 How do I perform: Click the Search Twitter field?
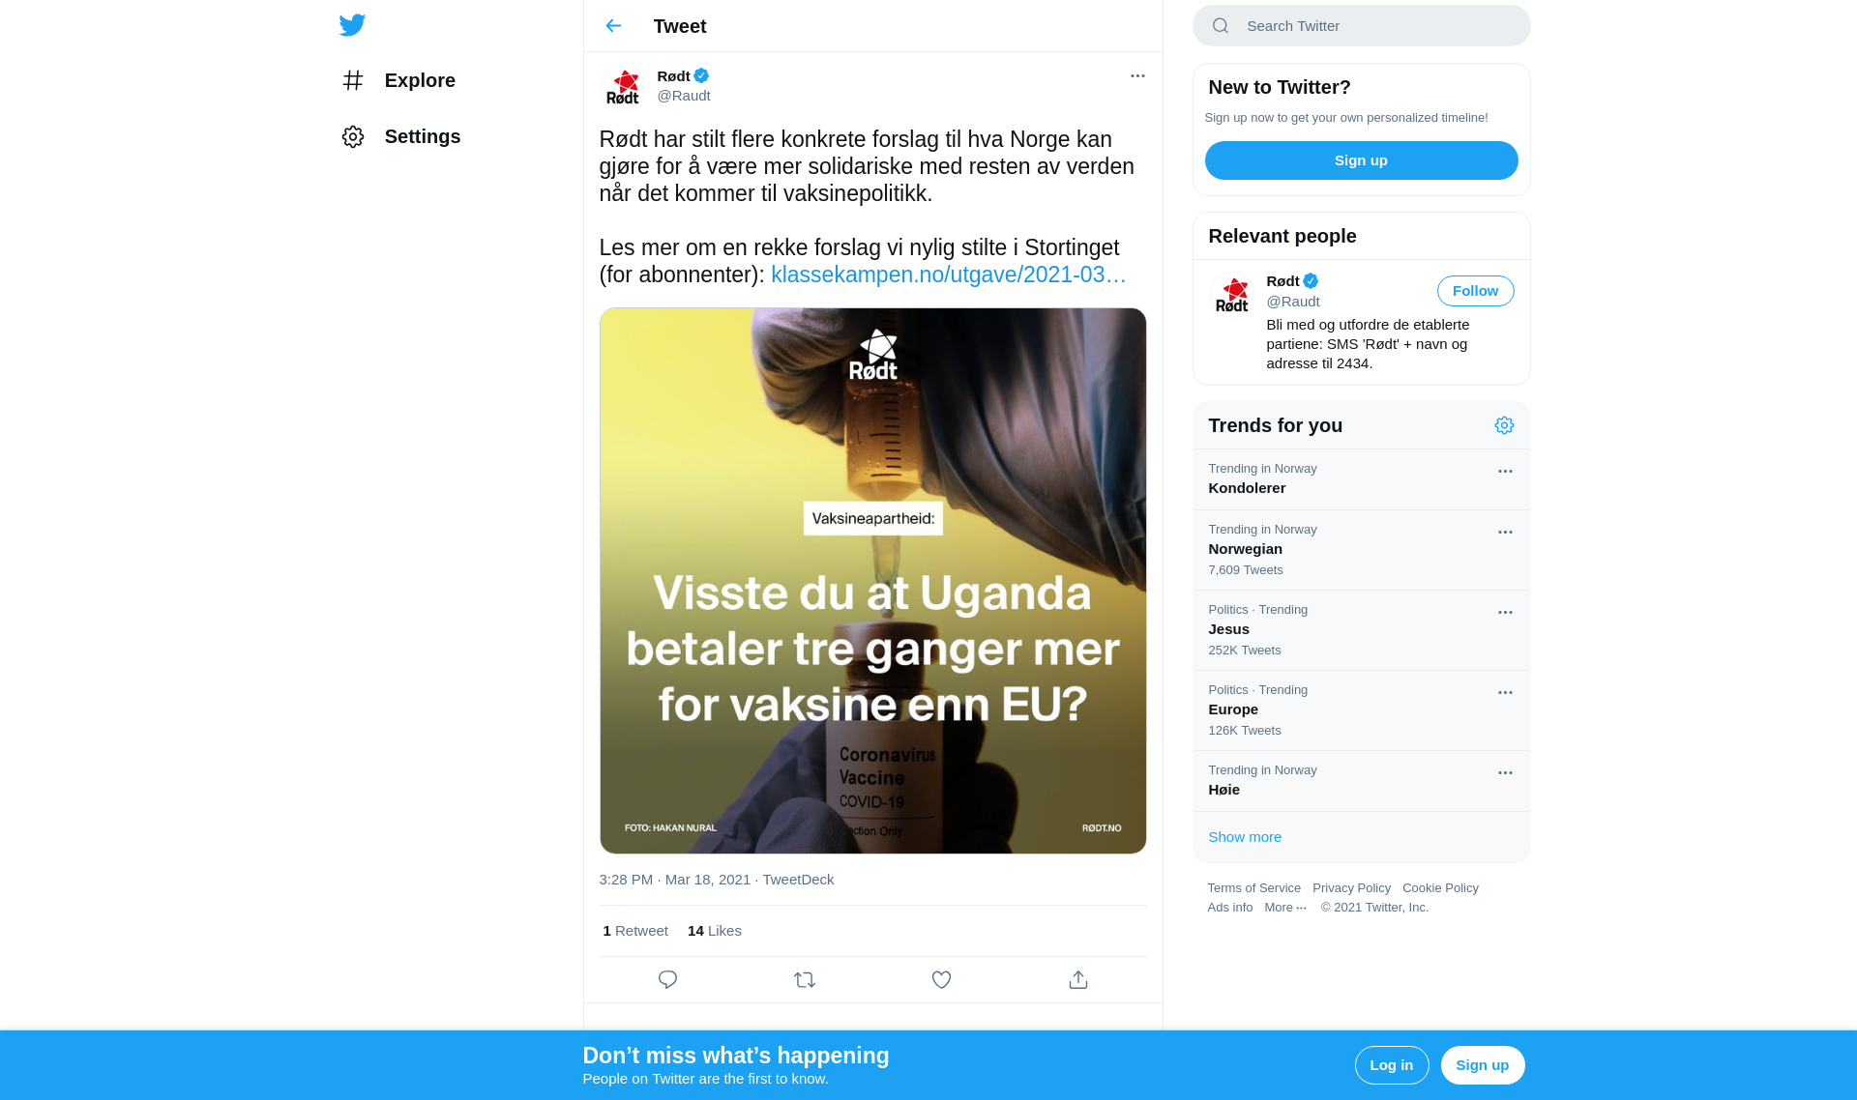click(1361, 26)
